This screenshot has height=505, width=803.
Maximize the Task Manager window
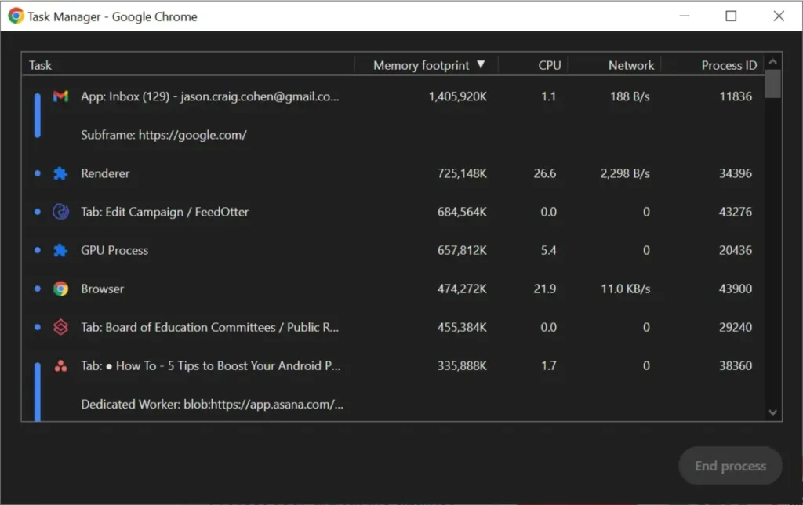tap(731, 16)
